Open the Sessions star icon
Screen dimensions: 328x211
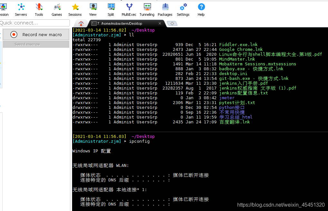[75, 7]
